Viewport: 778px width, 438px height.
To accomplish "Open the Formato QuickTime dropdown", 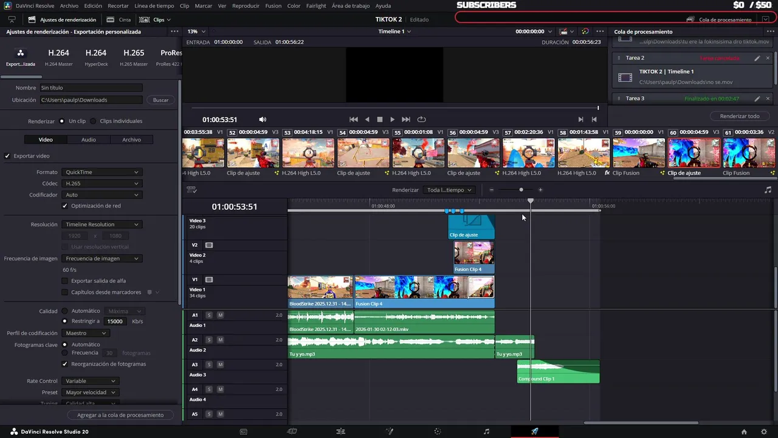I will (x=102, y=172).
